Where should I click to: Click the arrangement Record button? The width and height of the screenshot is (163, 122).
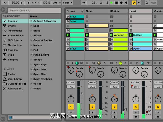point(121,3)
